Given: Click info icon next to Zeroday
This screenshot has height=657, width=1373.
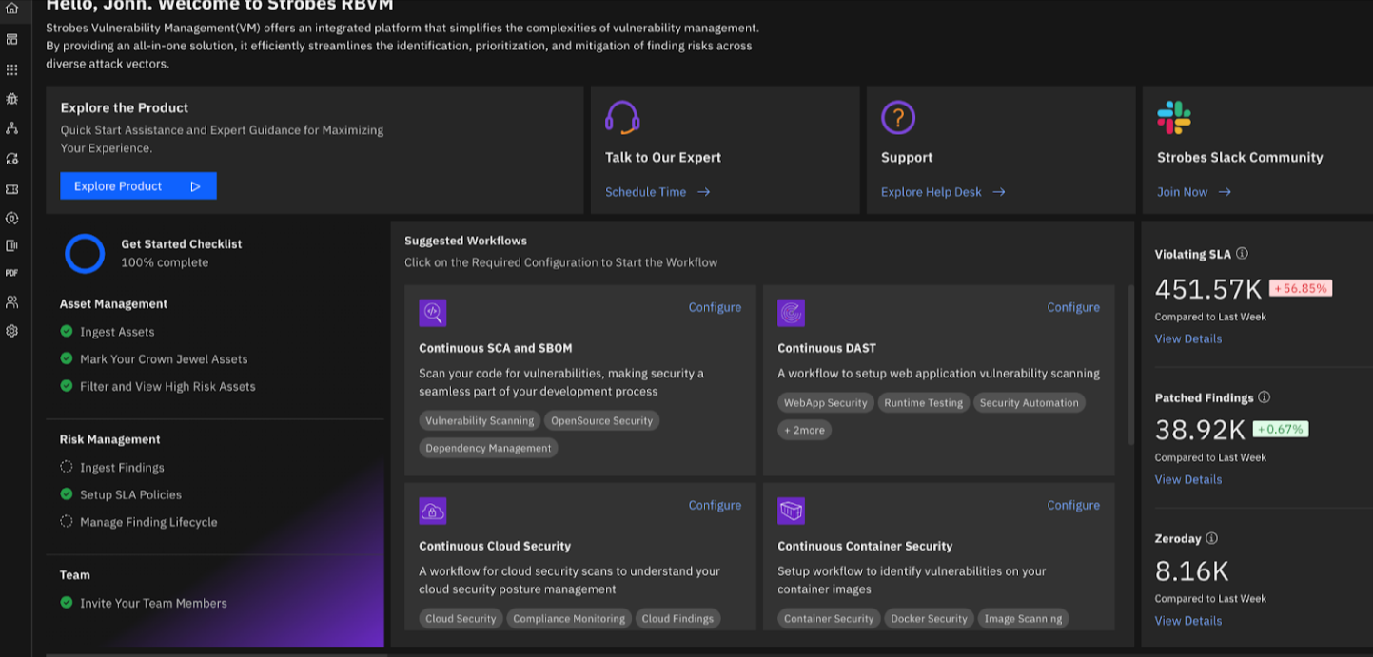Looking at the screenshot, I should click(1211, 538).
